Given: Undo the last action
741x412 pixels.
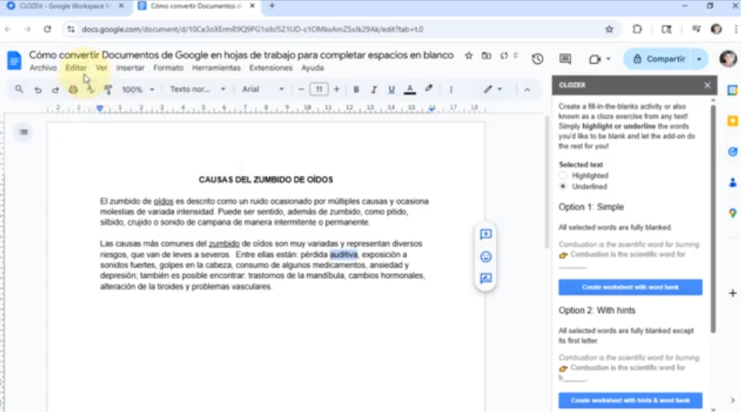Looking at the screenshot, I should pos(38,90).
